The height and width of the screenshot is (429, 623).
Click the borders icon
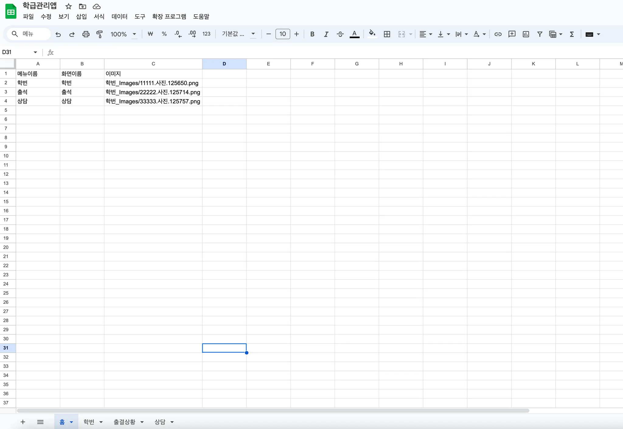click(387, 34)
